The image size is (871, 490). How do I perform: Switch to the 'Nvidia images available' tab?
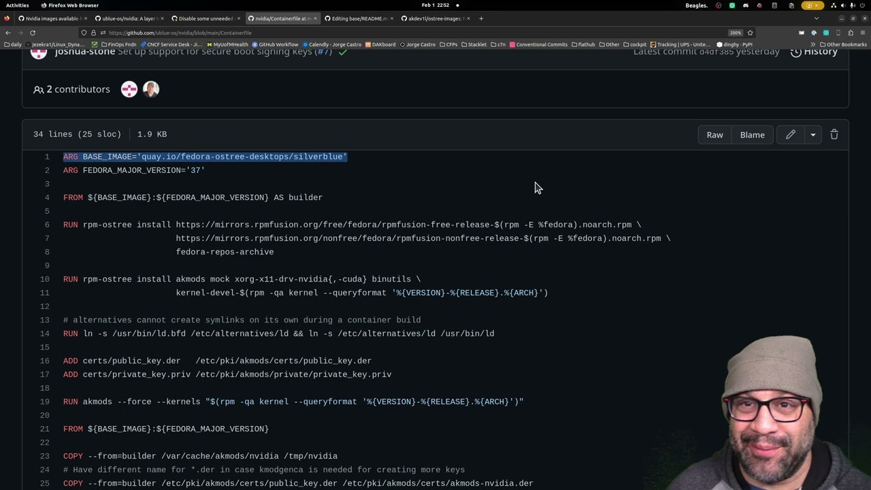click(x=51, y=18)
